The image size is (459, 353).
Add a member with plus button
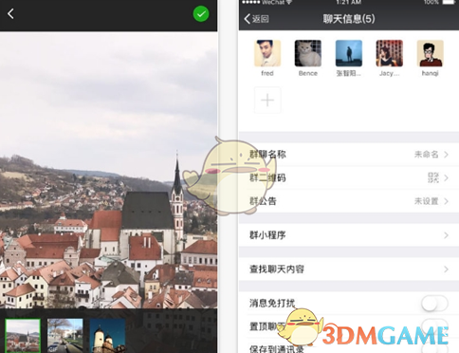tap(267, 101)
